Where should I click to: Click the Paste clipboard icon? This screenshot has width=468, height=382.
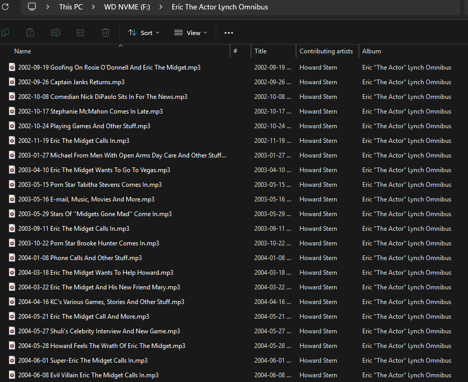coord(30,32)
